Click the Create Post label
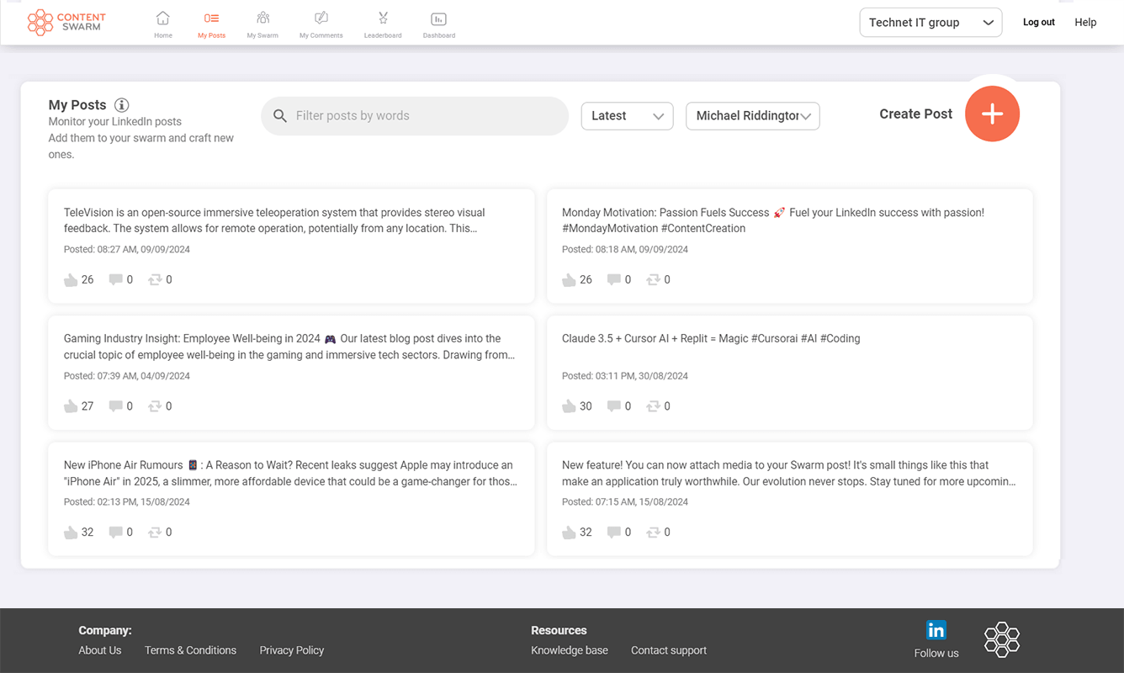Screen dimensions: 1124x673 pyautogui.click(x=915, y=114)
